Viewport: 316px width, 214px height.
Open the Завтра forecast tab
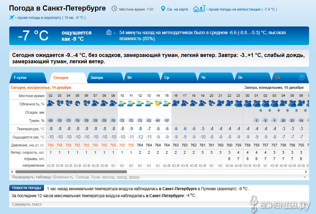click(97, 78)
